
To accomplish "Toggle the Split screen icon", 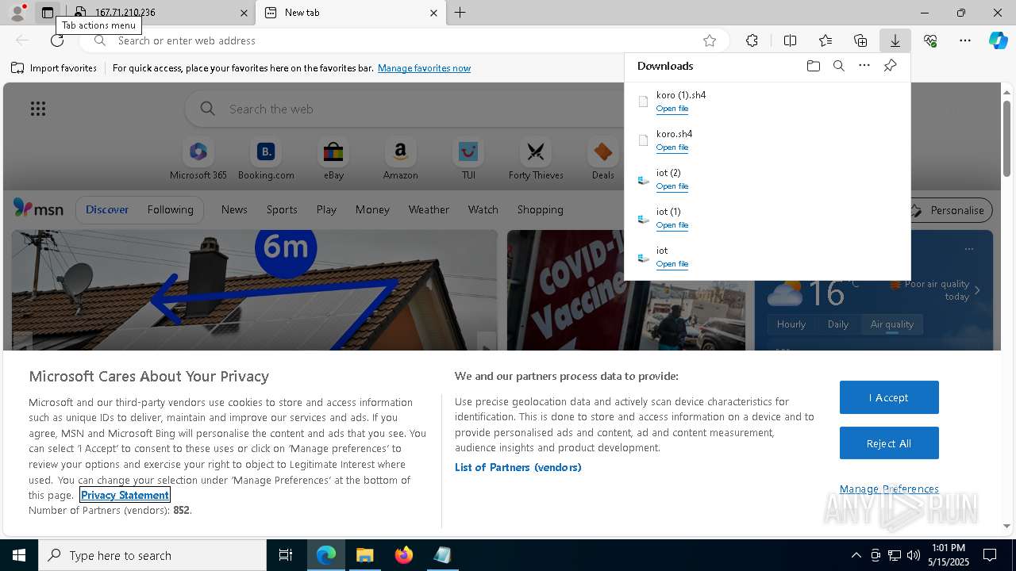I will [790, 40].
